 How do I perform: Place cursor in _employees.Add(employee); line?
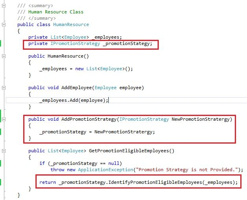click(x=74, y=100)
